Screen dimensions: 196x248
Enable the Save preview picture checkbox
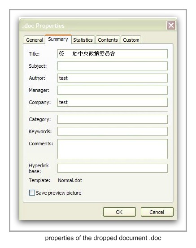pyautogui.click(x=32, y=193)
